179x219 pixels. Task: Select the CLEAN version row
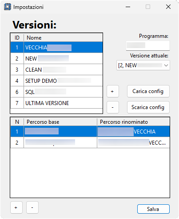tap(56, 69)
